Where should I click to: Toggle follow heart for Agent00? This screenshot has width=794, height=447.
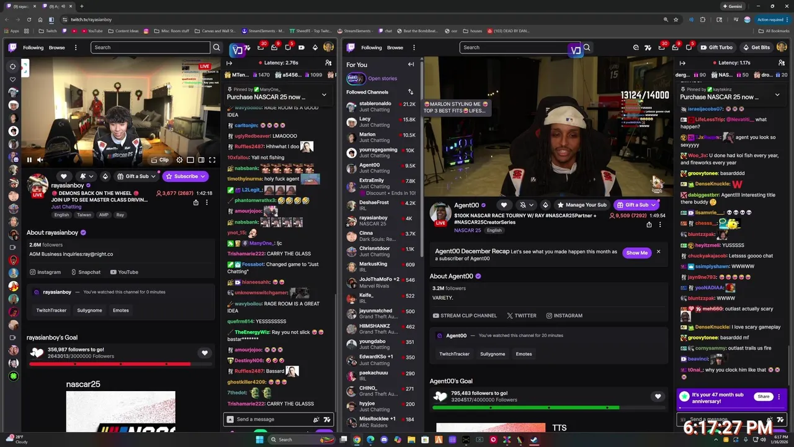pyautogui.click(x=504, y=205)
